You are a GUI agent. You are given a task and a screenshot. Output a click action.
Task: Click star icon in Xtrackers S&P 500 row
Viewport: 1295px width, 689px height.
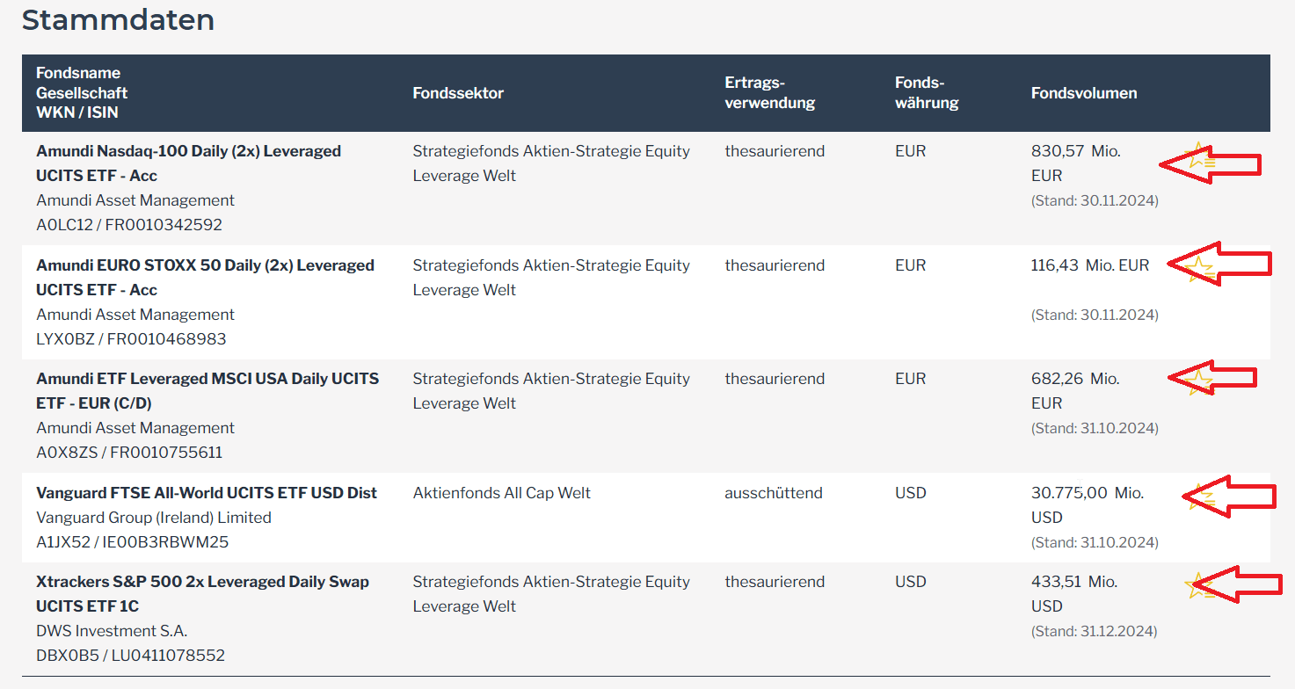click(x=1199, y=585)
